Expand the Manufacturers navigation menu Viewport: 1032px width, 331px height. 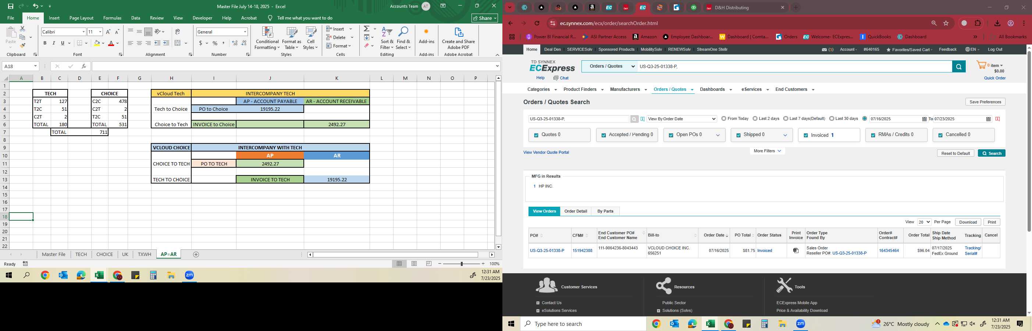coord(628,89)
